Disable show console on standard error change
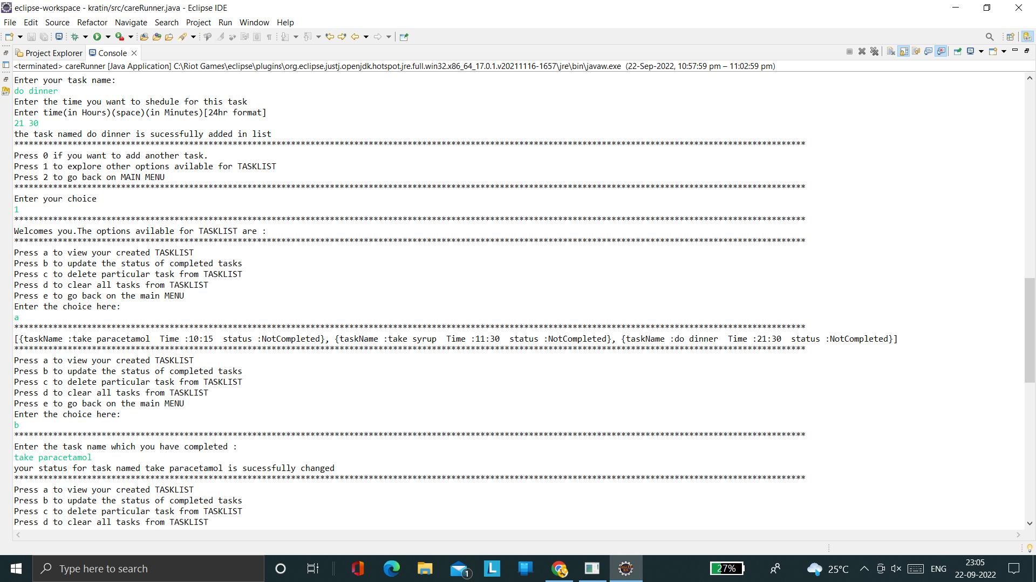1036x582 pixels. (x=942, y=51)
